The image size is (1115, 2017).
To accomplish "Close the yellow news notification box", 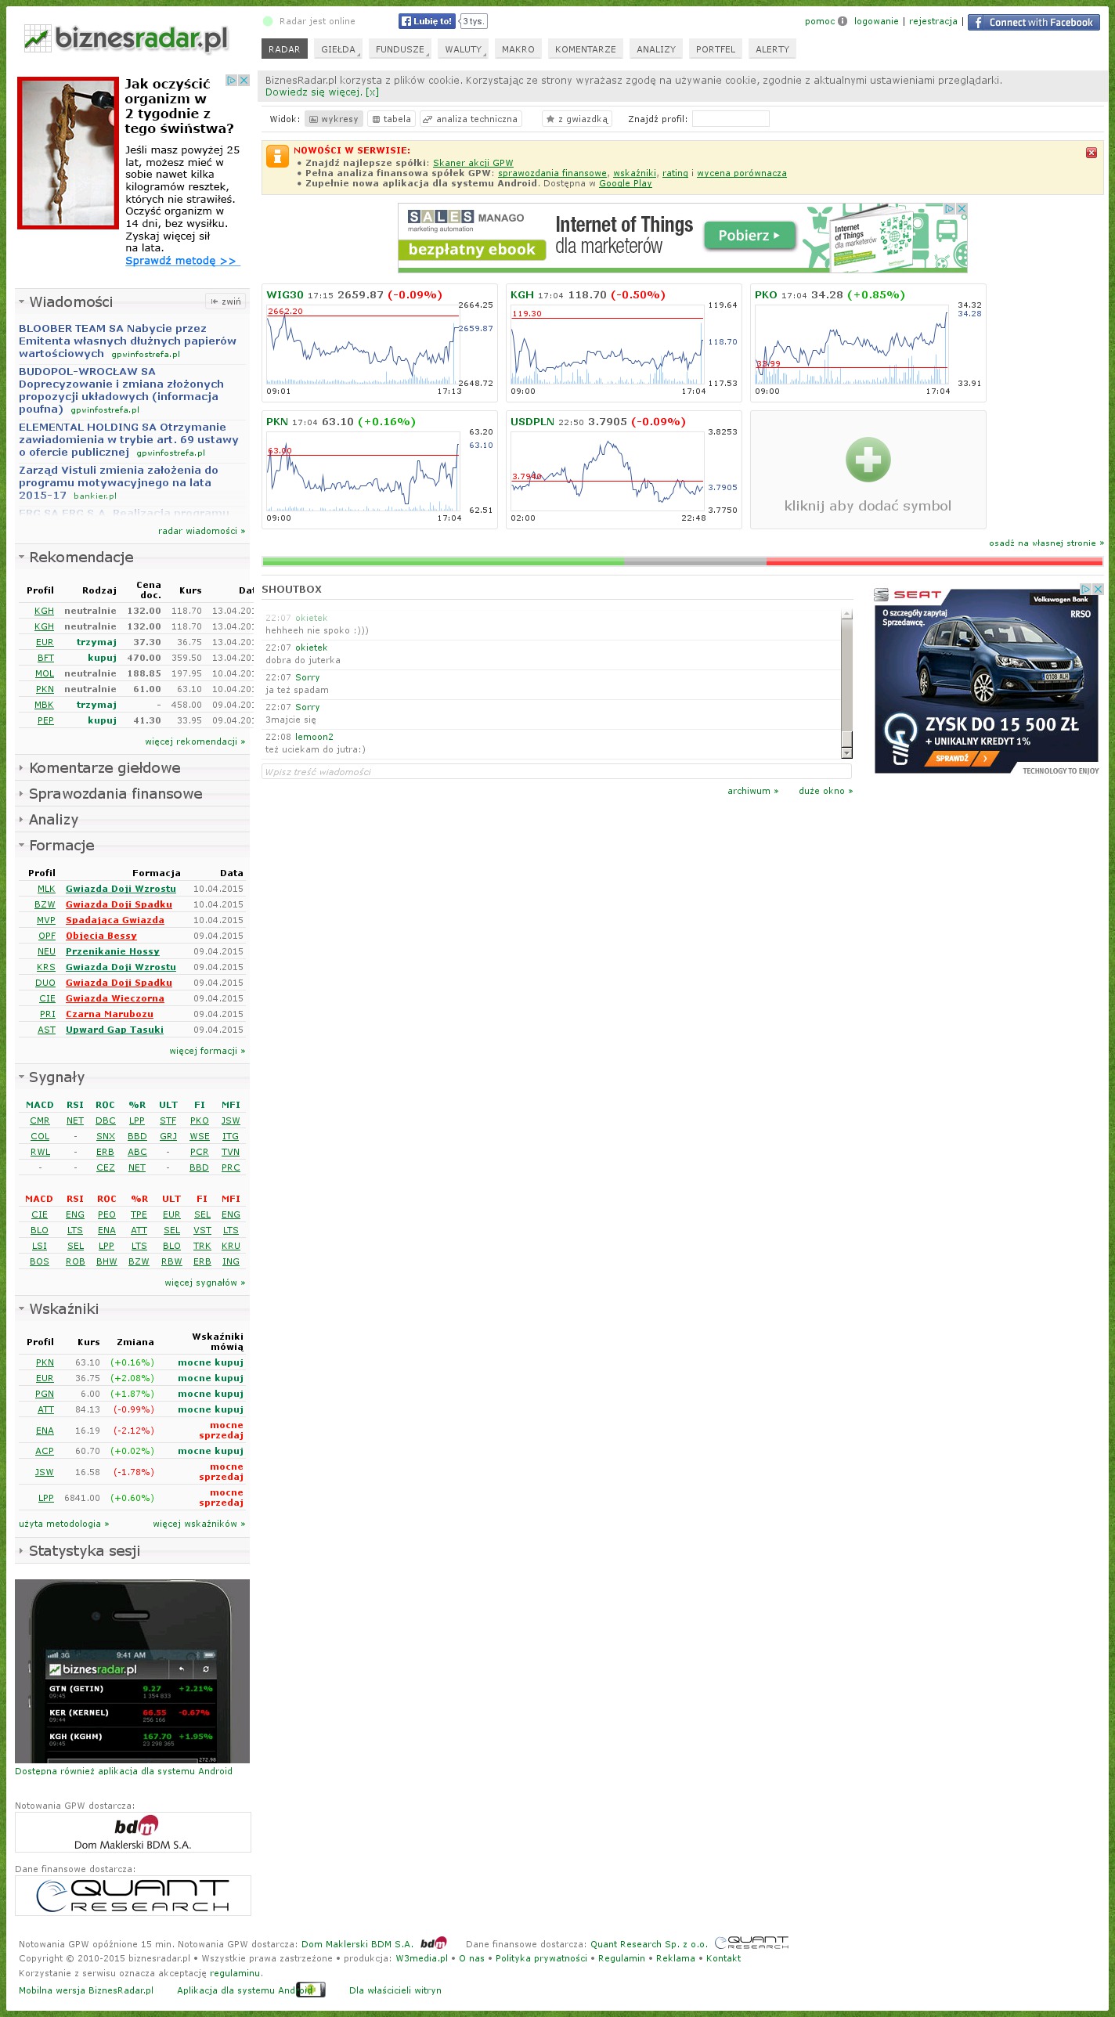I will (x=1091, y=153).
